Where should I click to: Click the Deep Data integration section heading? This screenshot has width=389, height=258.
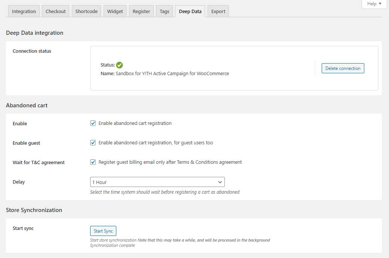pos(34,33)
